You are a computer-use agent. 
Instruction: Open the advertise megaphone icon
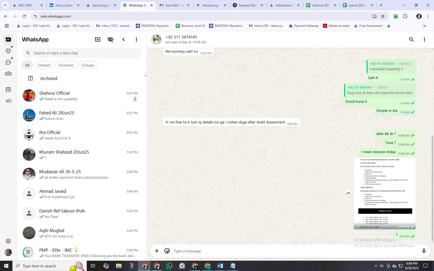coord(8,101)
